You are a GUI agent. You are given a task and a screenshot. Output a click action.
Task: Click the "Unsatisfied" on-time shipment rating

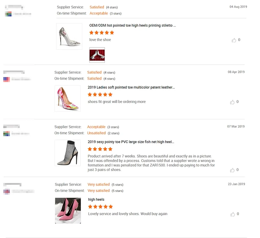tap(96, 133)
